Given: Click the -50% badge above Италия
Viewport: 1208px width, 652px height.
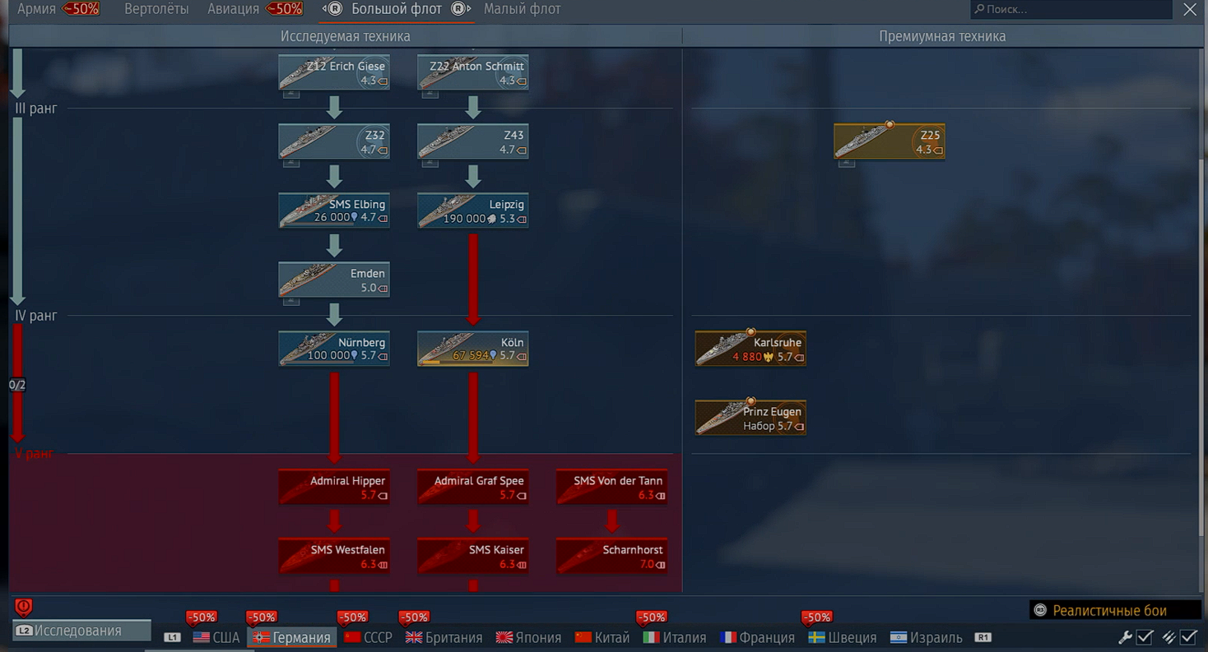Looking at the screenshot, I should tap(651, 617).
